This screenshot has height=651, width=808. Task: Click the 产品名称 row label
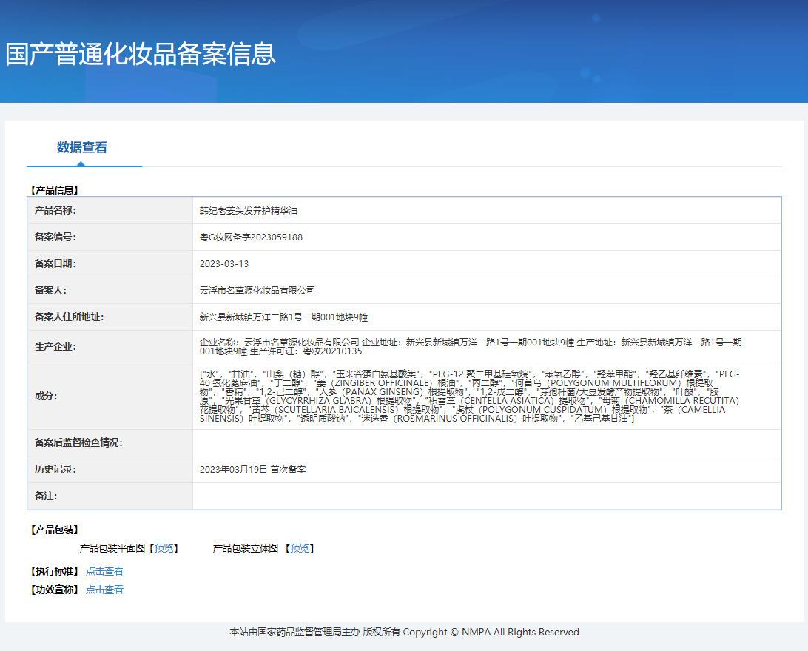55,211
